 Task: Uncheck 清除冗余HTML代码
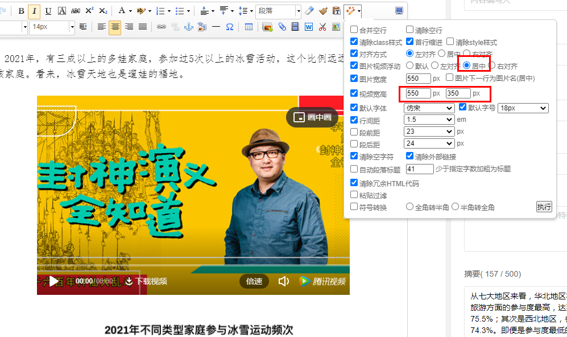pos(354,183)
